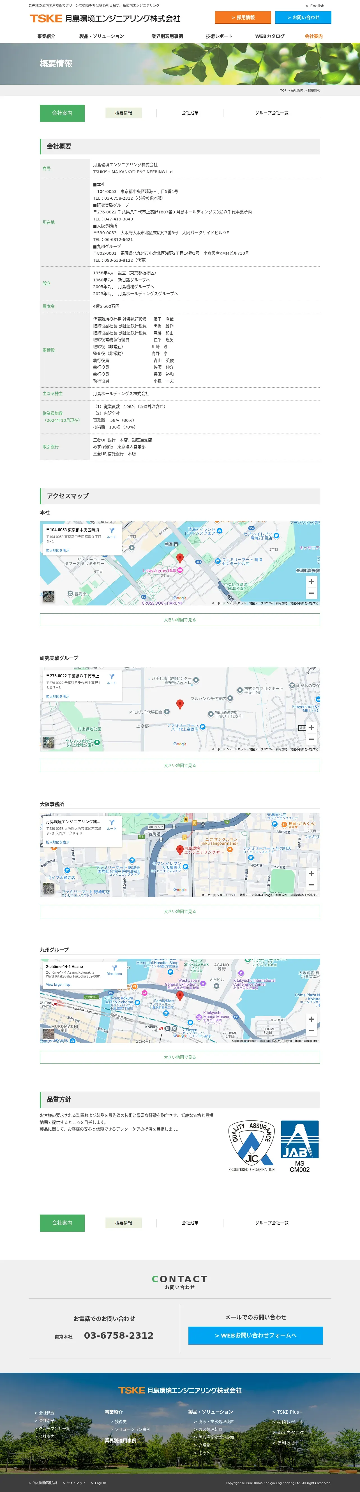Select the lower 会社沿革 tab
360x1492 pixels.
coord(190,1223)
